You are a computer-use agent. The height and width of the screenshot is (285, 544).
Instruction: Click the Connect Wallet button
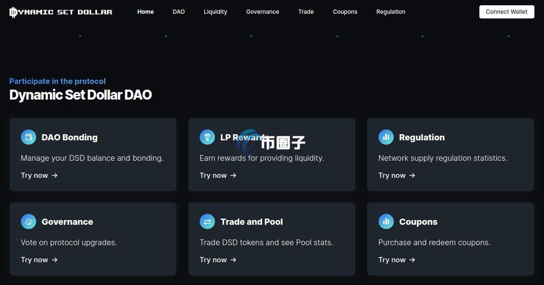coord(506,11)
